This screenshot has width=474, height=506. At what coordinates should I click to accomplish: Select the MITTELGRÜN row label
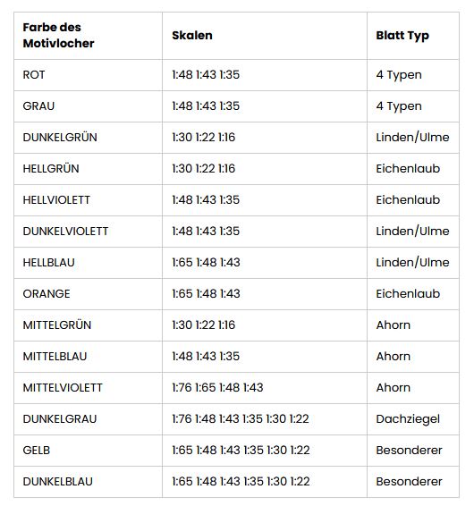pos(57,325)
